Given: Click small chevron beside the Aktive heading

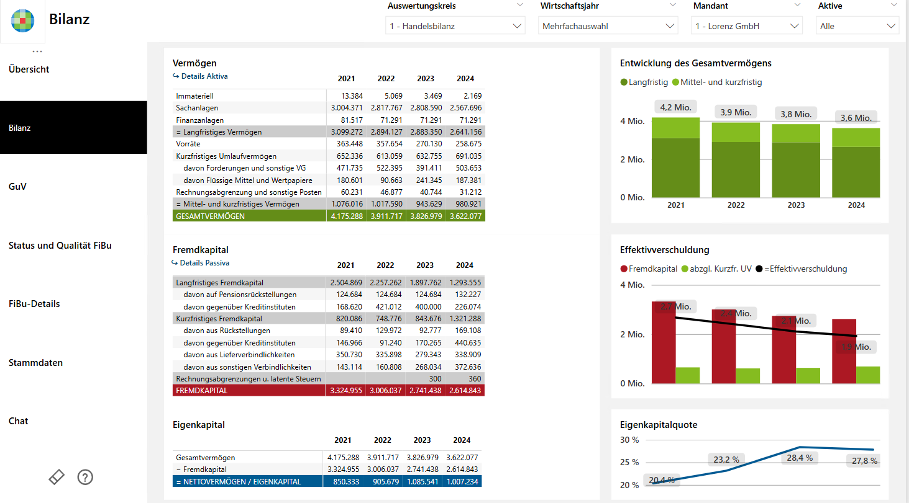Looking at the screenshot, I should 894,5.
